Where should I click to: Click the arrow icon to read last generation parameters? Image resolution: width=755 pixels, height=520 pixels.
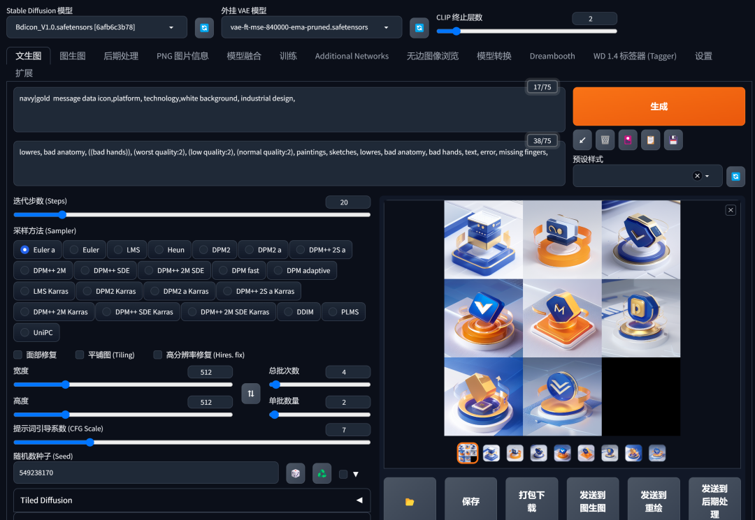click(582, 140)
